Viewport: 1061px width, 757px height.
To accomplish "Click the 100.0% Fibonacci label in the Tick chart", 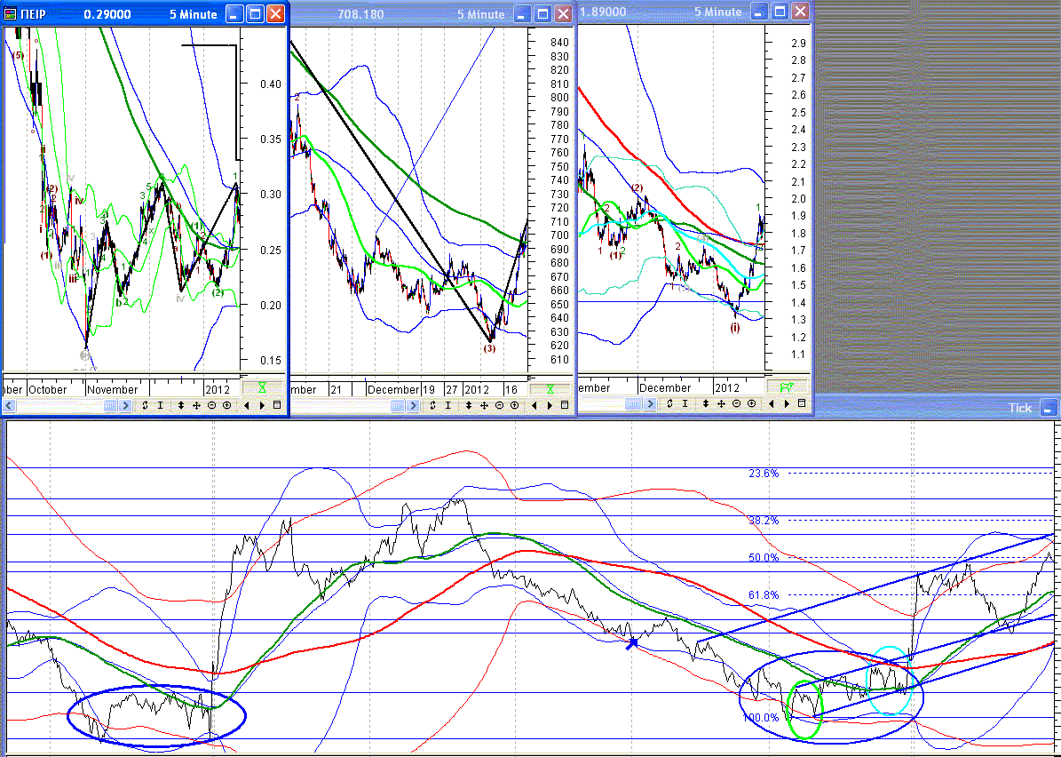I will click(x=761, y=718).
